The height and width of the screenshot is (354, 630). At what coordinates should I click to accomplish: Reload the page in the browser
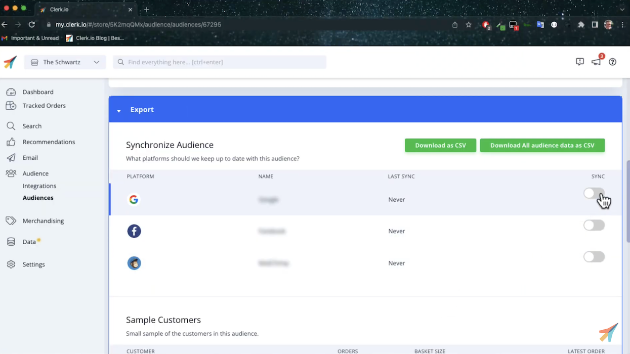[32, 24]
